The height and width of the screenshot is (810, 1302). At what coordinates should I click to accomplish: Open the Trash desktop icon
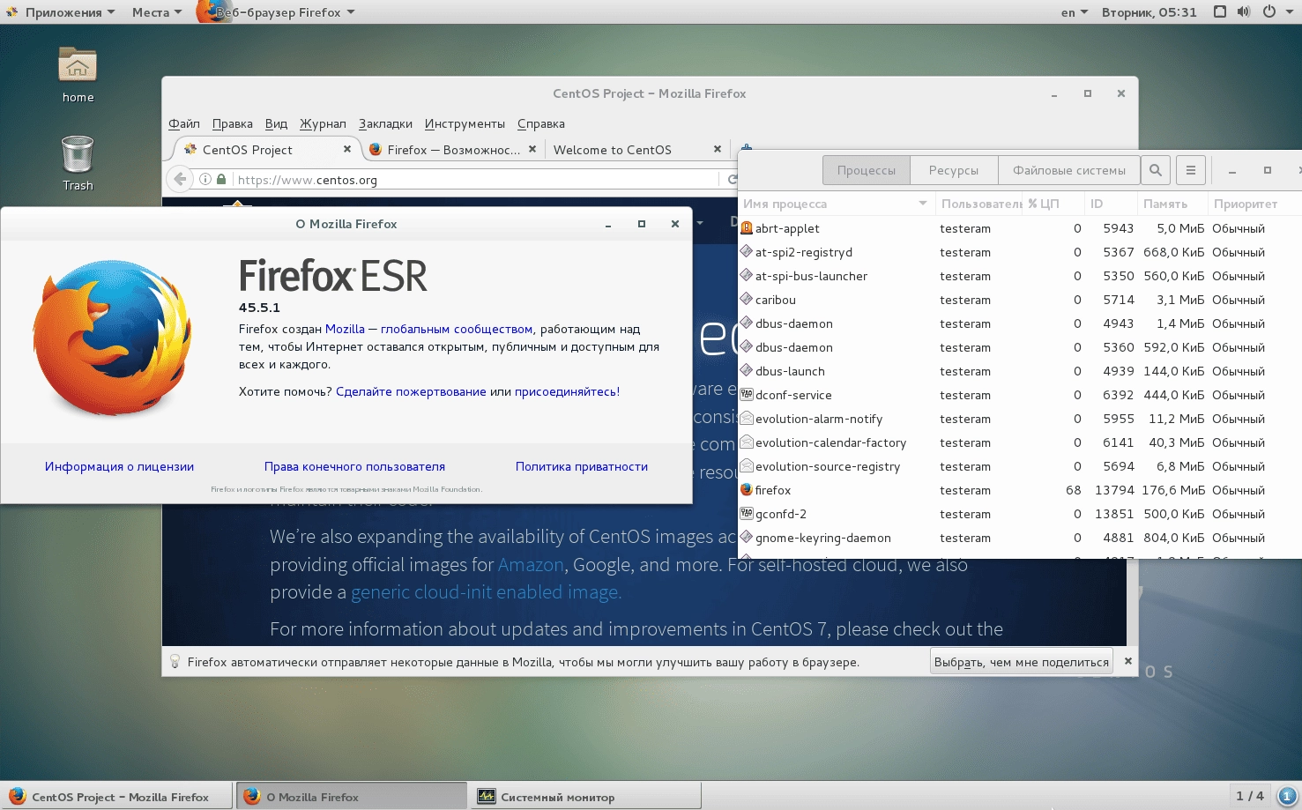coord(78,163)
